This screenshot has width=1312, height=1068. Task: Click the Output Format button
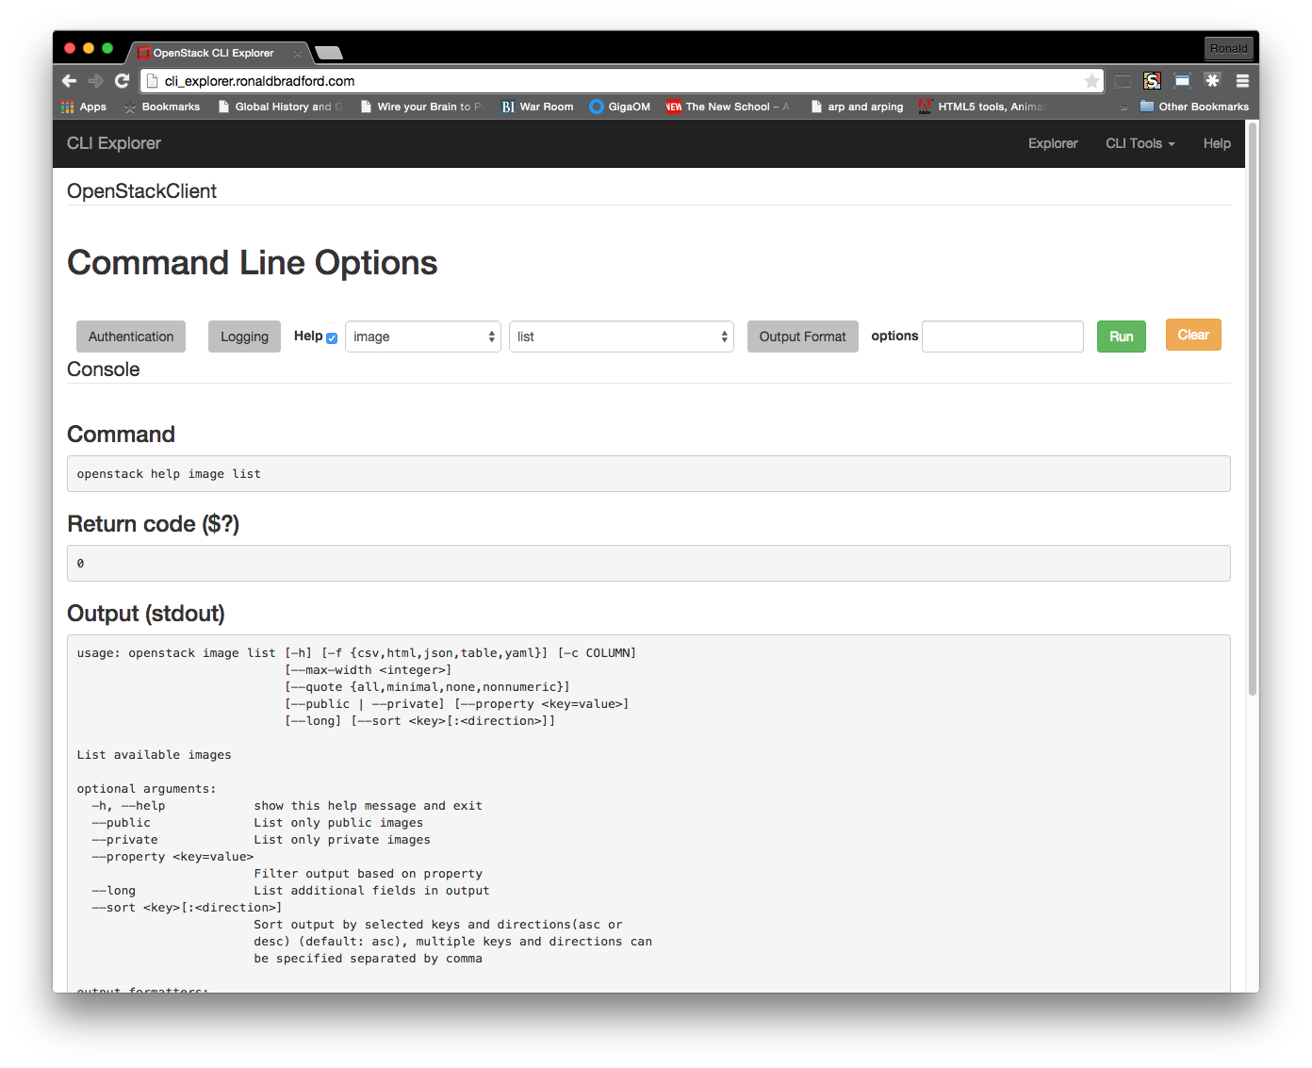tap(803, 337)
